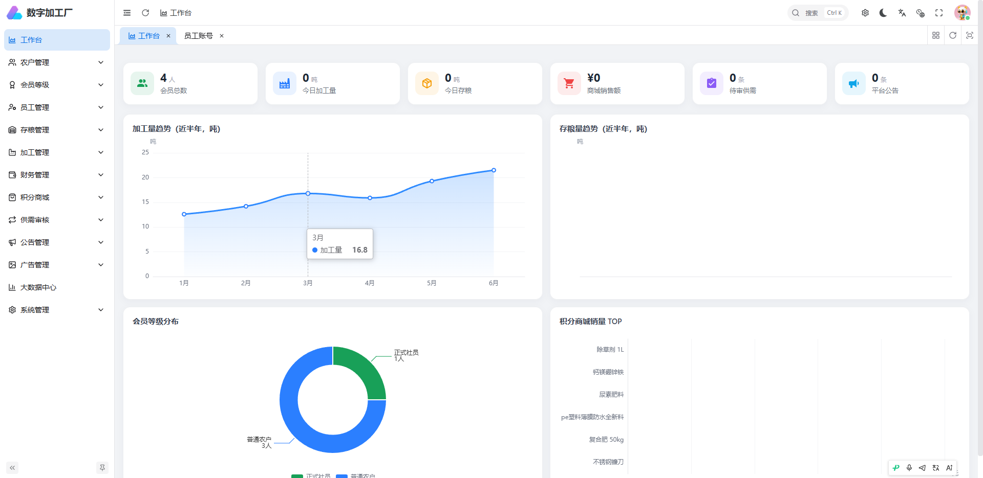Click the 大数据中心 chart icon in sidebar

click(12, 287)
